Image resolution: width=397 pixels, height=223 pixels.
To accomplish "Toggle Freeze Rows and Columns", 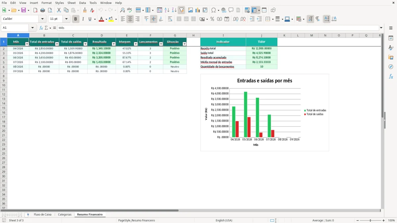I will pyautogui.click(x=254, y=10).
